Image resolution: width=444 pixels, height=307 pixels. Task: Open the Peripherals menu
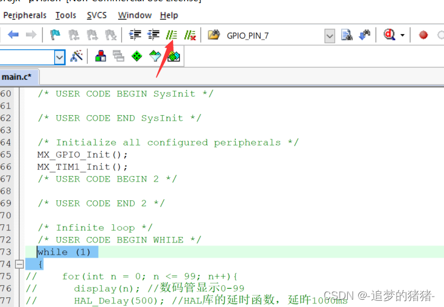click(24, 15)
